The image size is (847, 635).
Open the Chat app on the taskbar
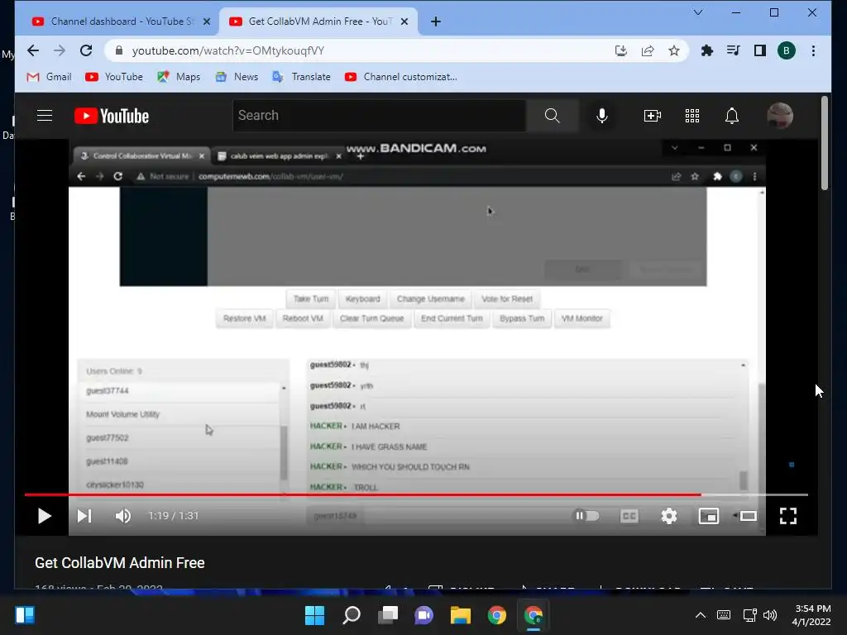tap(424, 615)
